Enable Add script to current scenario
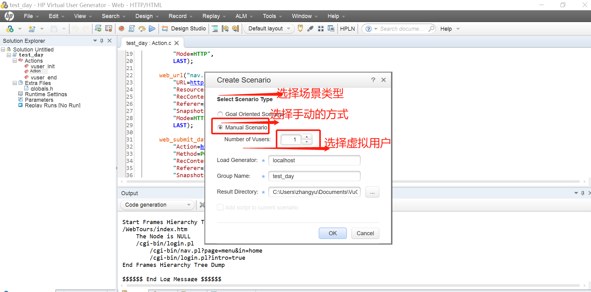 [220, 207]
